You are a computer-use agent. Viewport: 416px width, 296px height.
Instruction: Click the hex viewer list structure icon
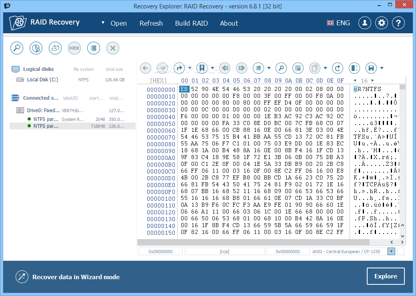pyautogui.click(x=258, y=68)
